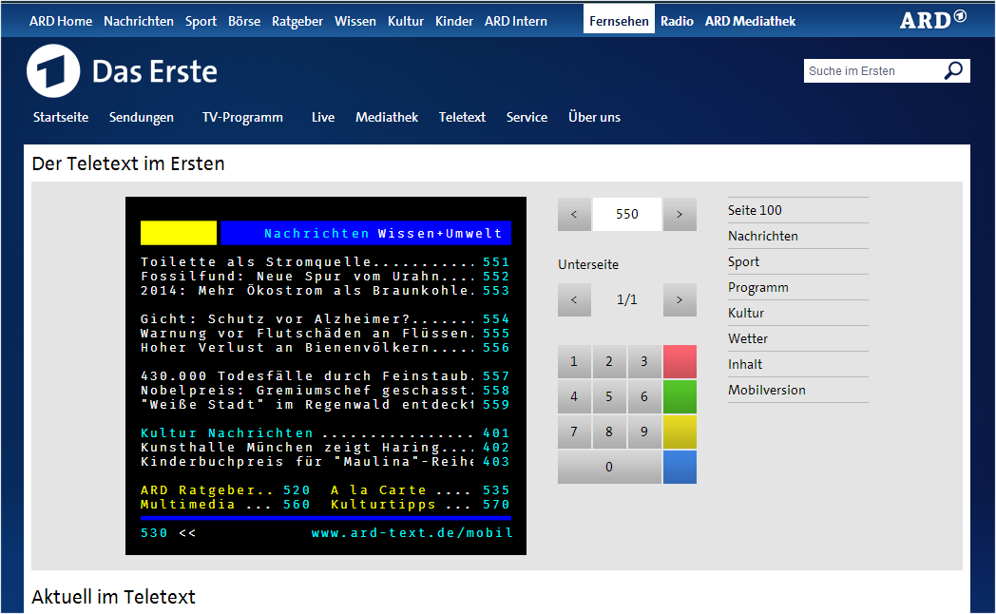The height and width of the screenshot is (614, 996).
Task: Click the search magnifier icon
Action: point(953,70)
